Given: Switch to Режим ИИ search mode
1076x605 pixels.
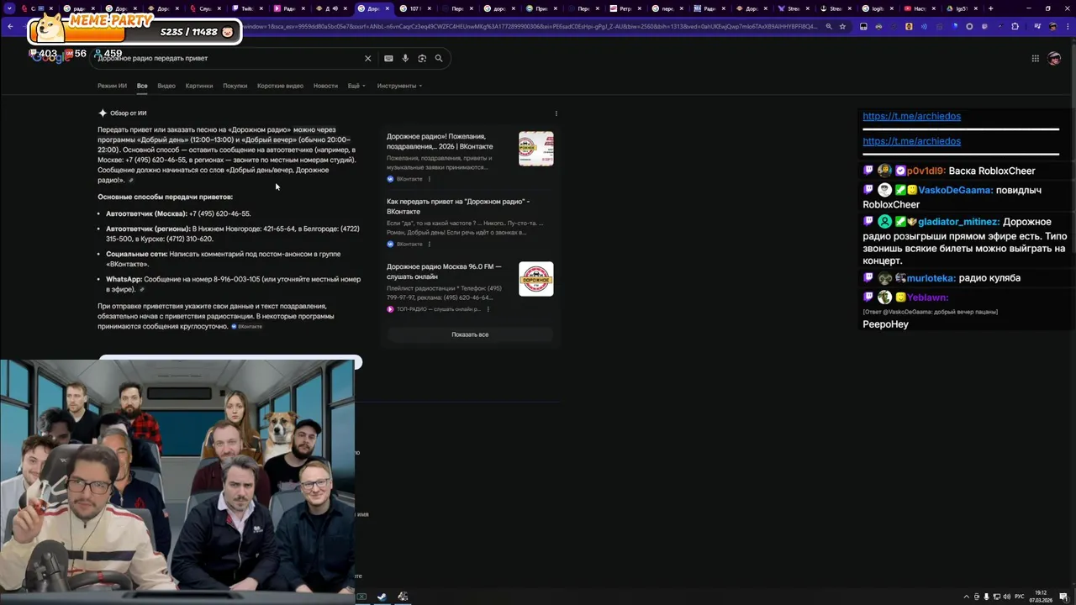Looking at the screenshot, I should [x=112, y=86].
